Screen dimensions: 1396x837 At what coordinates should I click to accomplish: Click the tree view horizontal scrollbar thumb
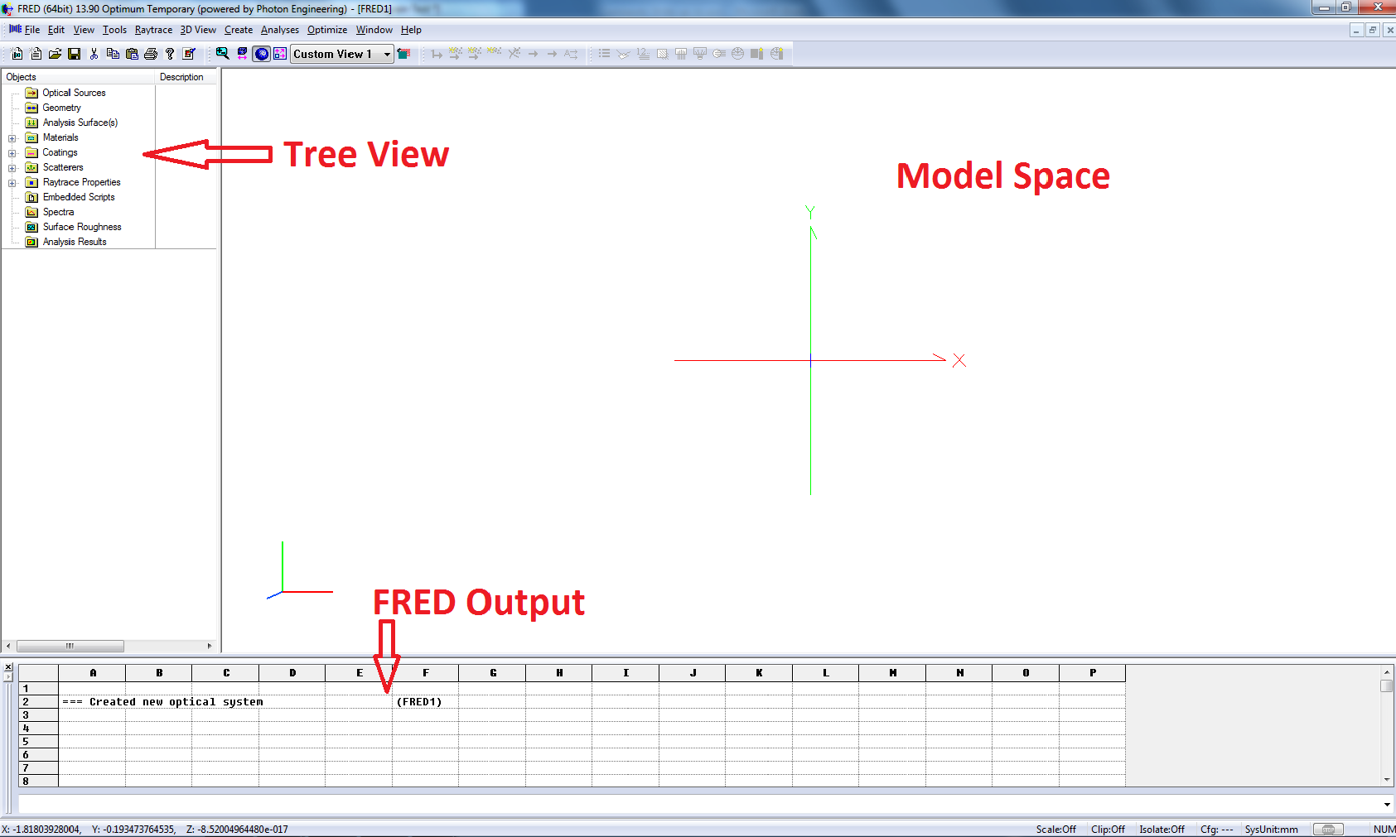click(70, 646)
